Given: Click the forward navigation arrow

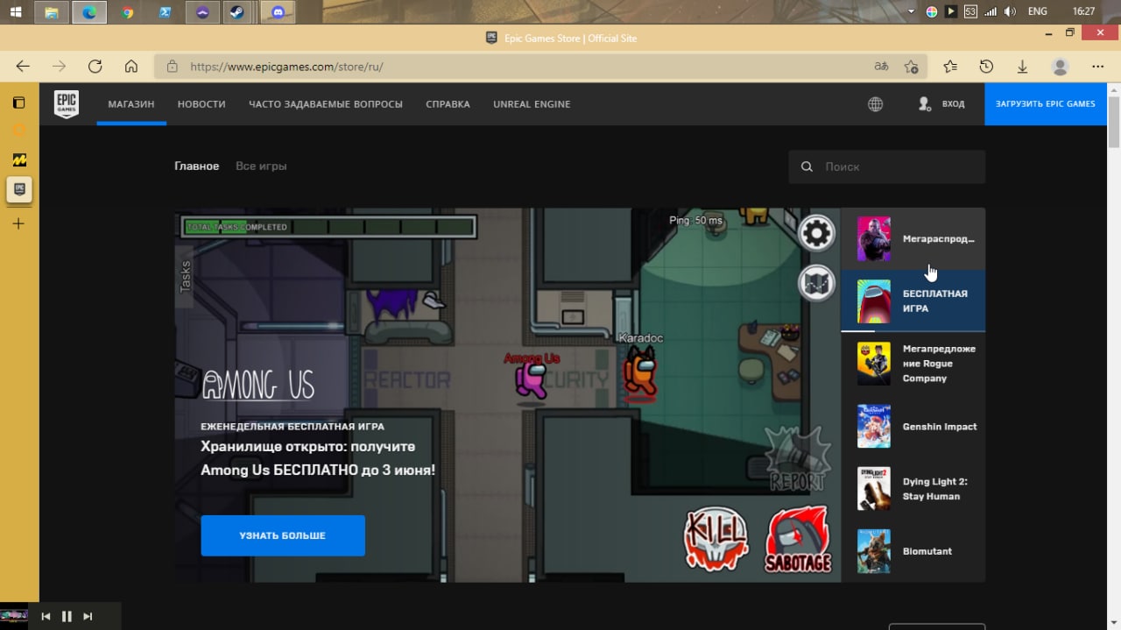Looking at the screenshot, I should [x=59, y=67].
